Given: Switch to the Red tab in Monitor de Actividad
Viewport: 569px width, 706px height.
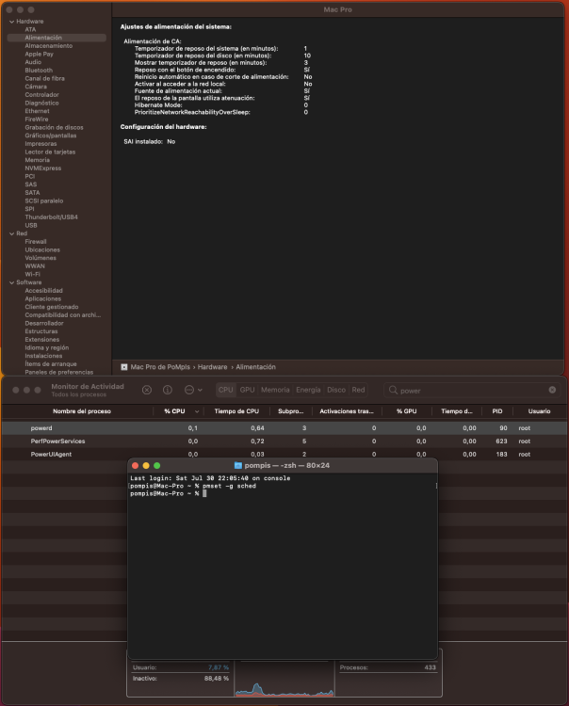Looking at the screenshot, I should tap(358, 390).
